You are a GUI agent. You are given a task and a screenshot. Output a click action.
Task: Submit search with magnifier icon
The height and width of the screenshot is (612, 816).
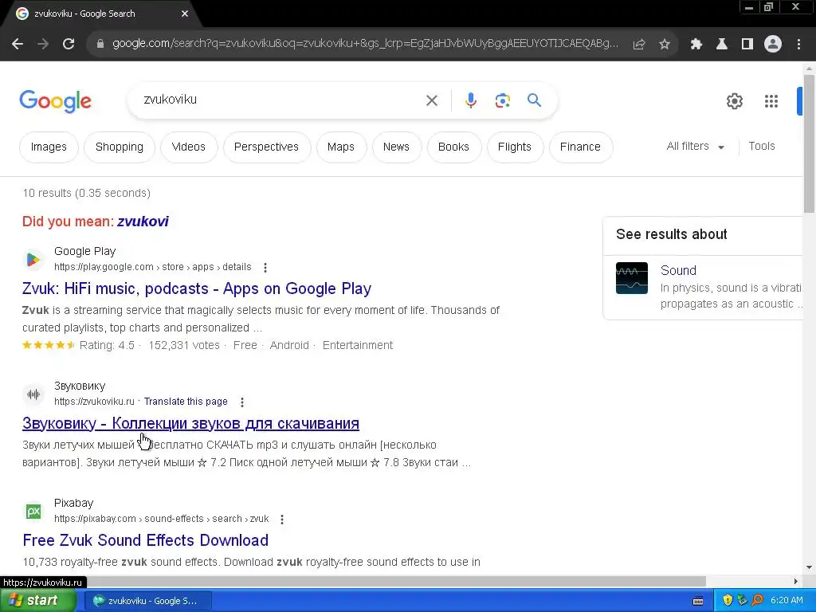pos(535,100)
